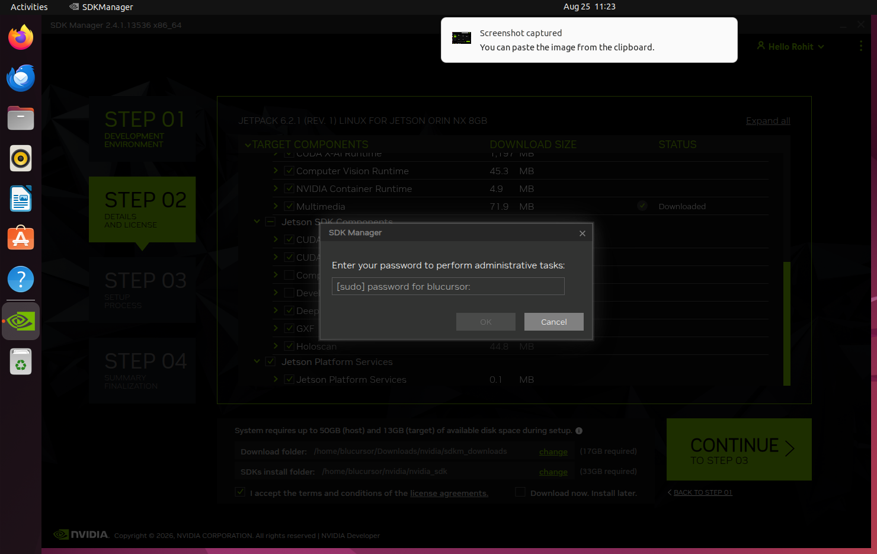
Task: Expand the GXF row
Action: coord(276,328)
